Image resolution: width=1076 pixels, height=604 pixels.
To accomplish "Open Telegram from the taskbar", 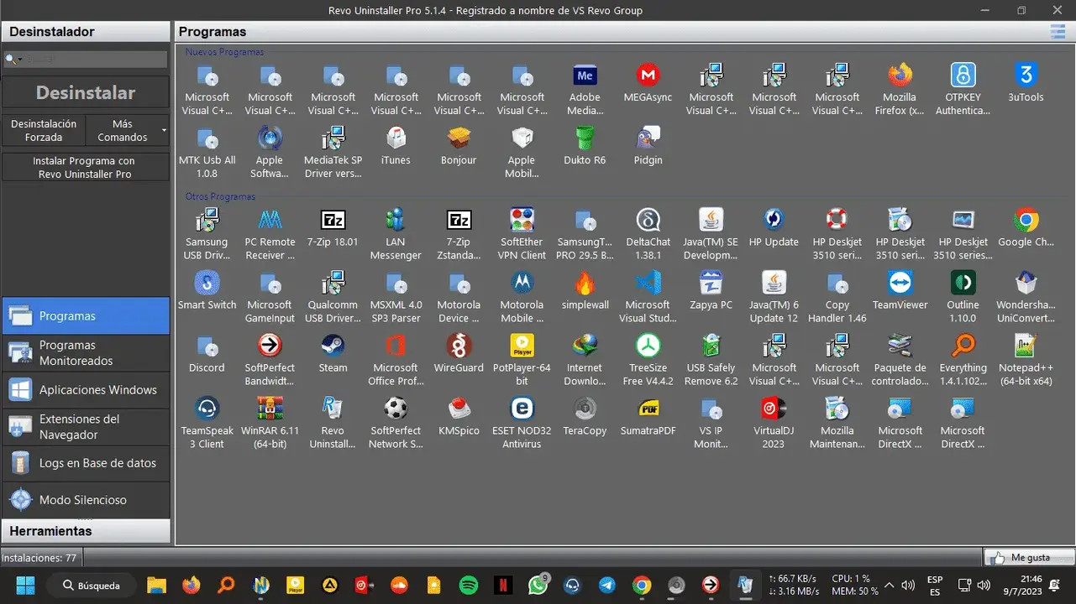I will point(606,585).
